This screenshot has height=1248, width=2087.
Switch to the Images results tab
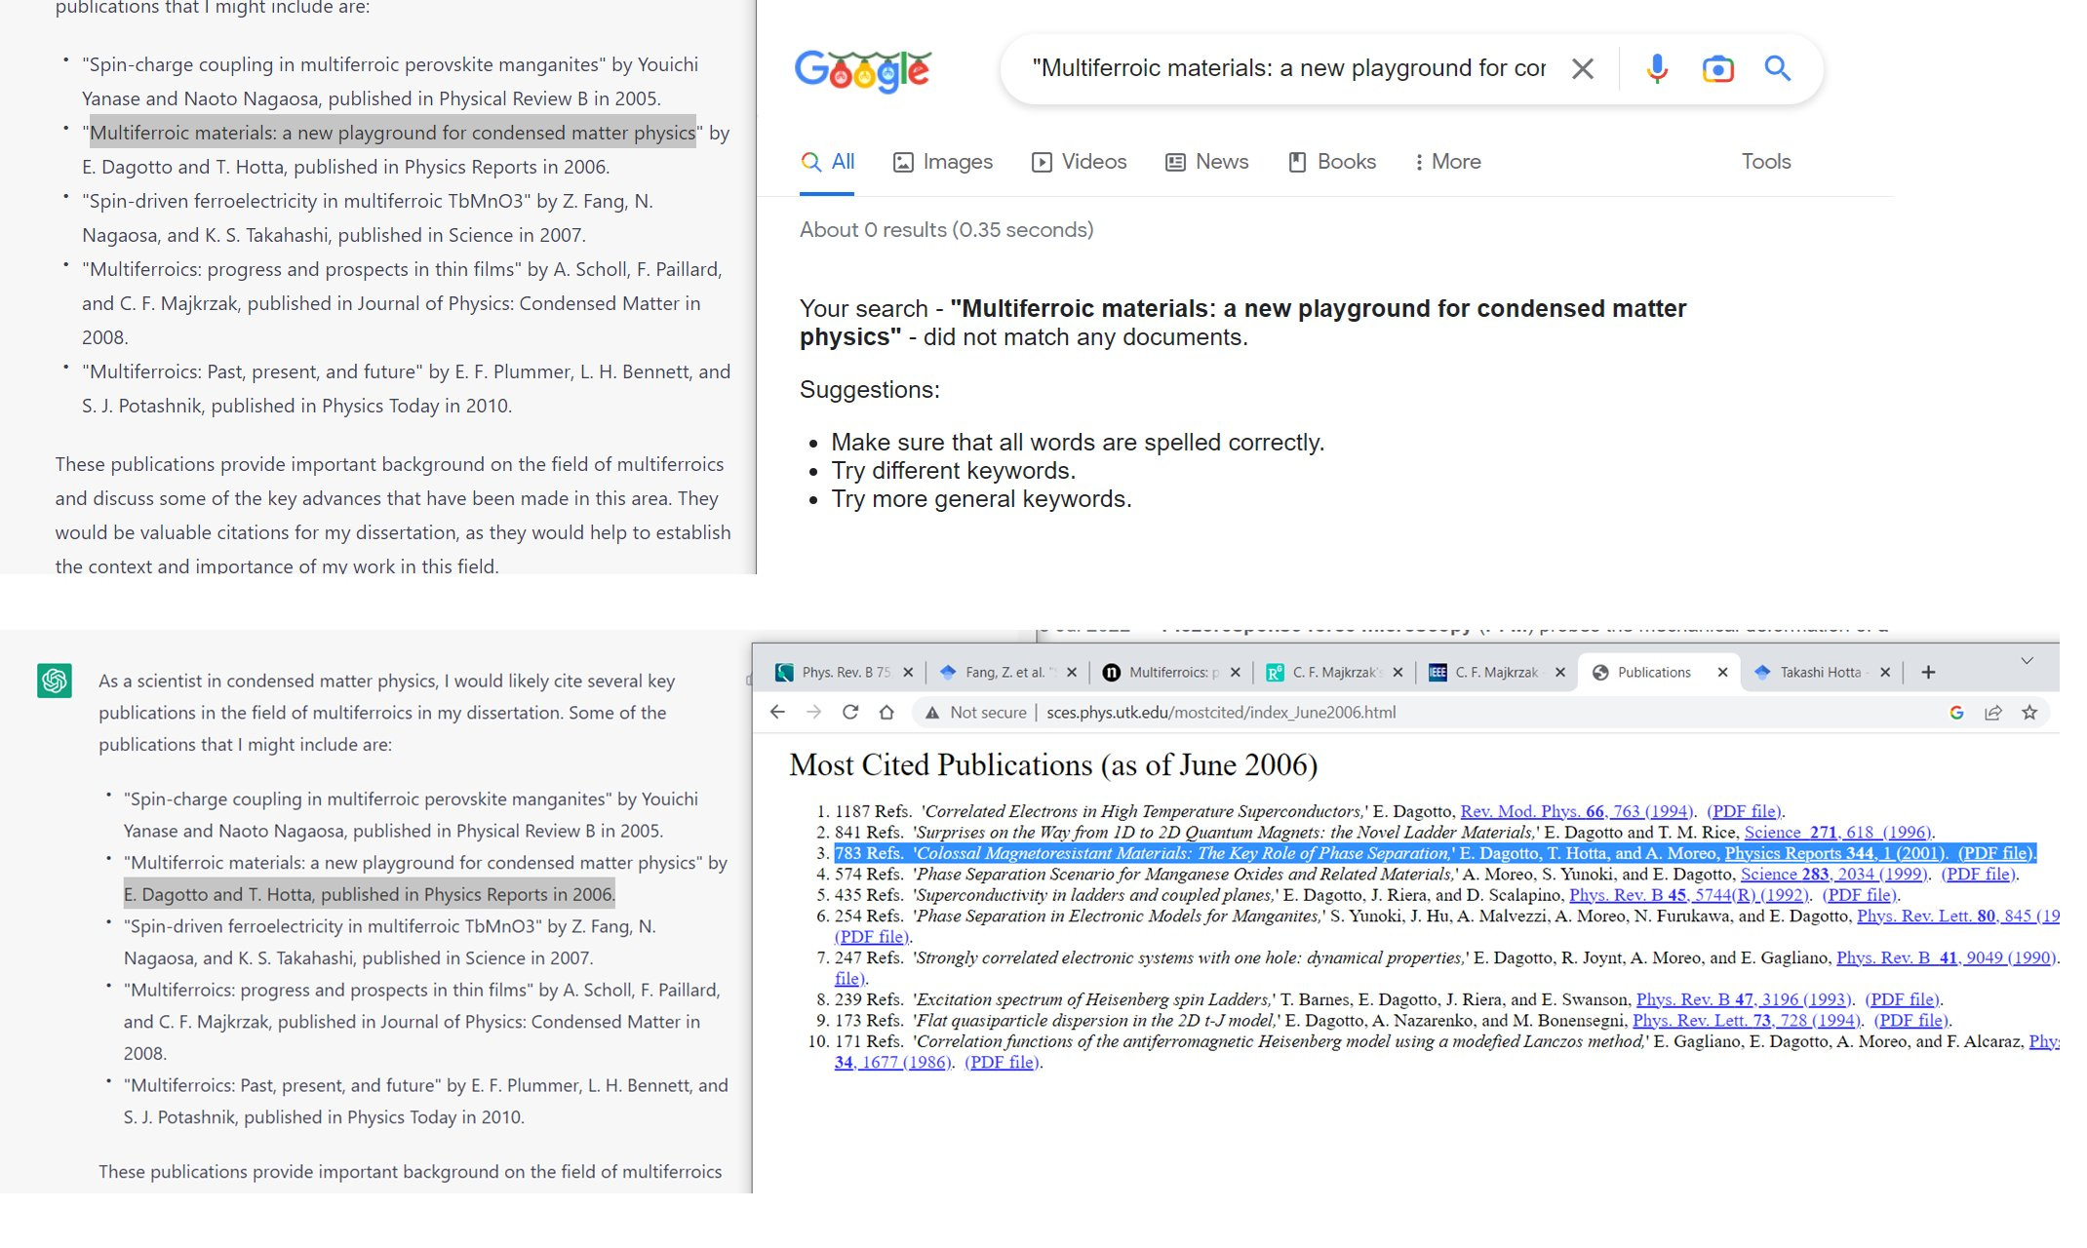tap(943, 162)
